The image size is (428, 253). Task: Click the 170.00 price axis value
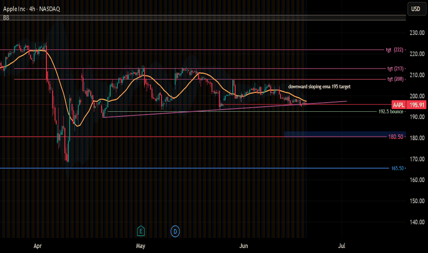(x=417, y=159)
